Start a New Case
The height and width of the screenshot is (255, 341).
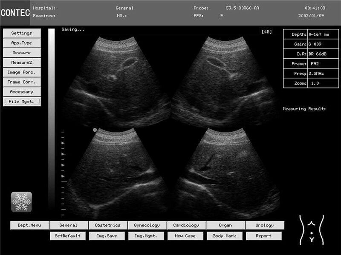(185, 235)
